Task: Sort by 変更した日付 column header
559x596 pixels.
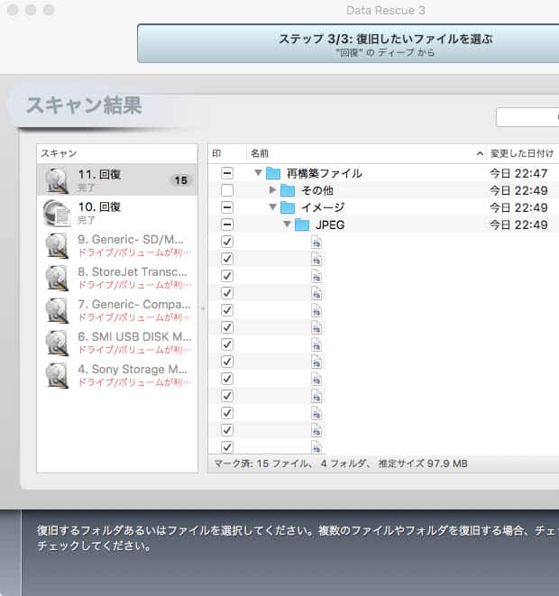Action: pos(521,153)
